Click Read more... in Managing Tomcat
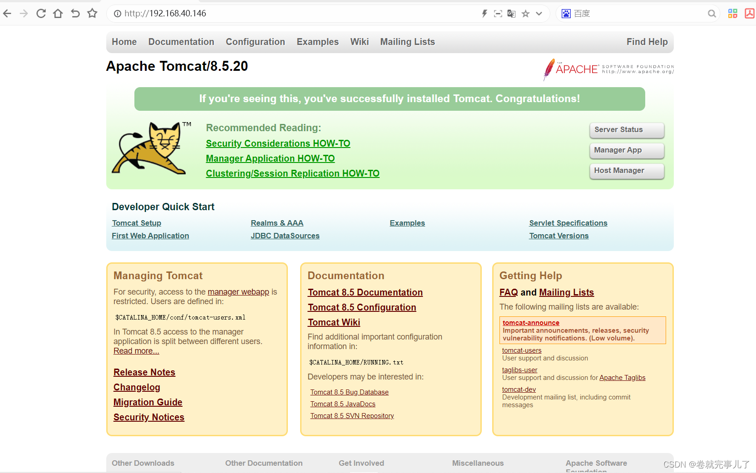 pos(136,351)
